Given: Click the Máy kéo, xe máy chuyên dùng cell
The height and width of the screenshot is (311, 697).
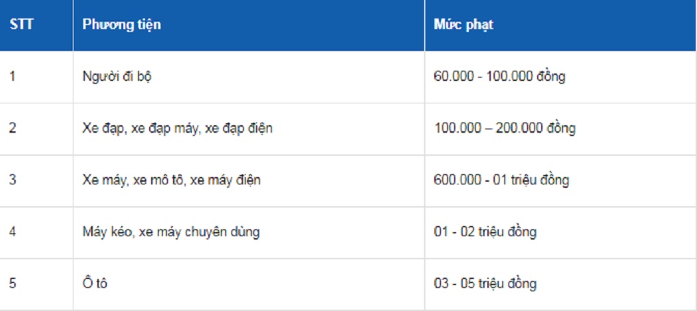Looking at the screenshot, I should pyautogui.click(x=171, y=232).
